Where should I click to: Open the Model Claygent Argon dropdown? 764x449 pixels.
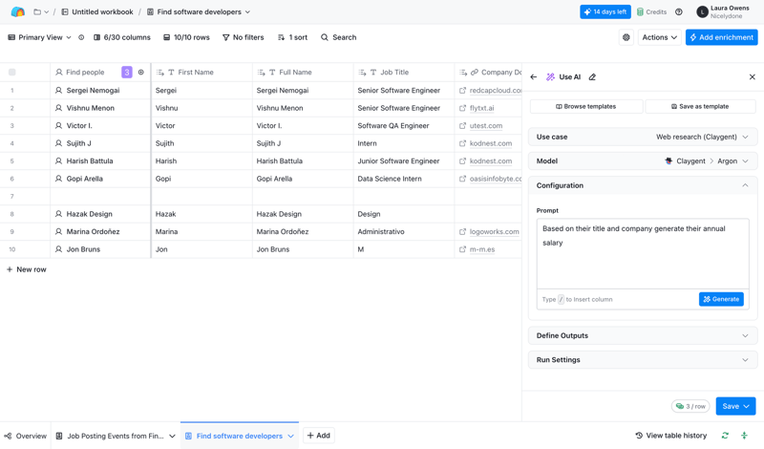click(x=643, y=160)
